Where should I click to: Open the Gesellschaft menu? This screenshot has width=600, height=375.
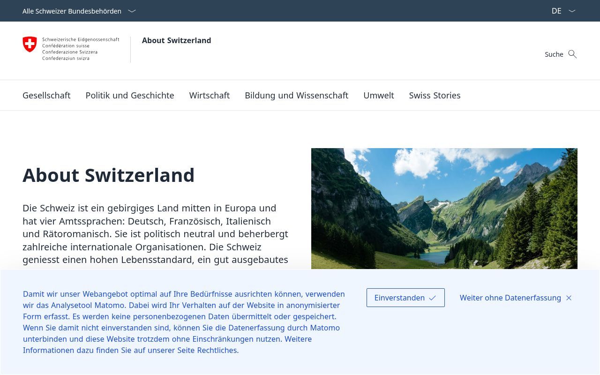[x=46, y=95]
